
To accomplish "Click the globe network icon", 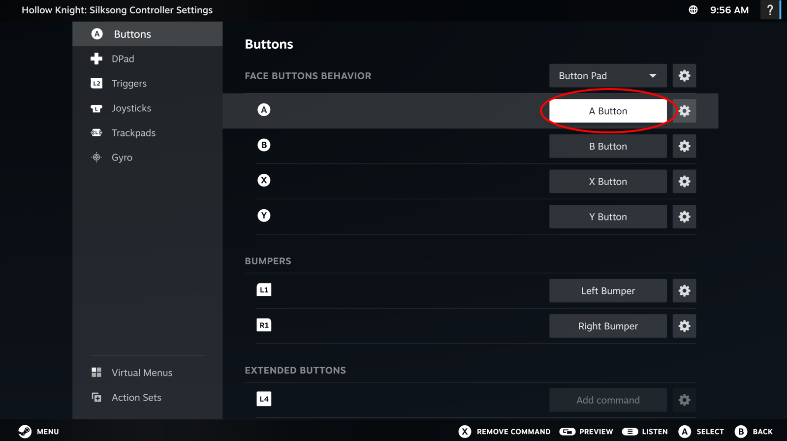I will click(x=693, y=10).
